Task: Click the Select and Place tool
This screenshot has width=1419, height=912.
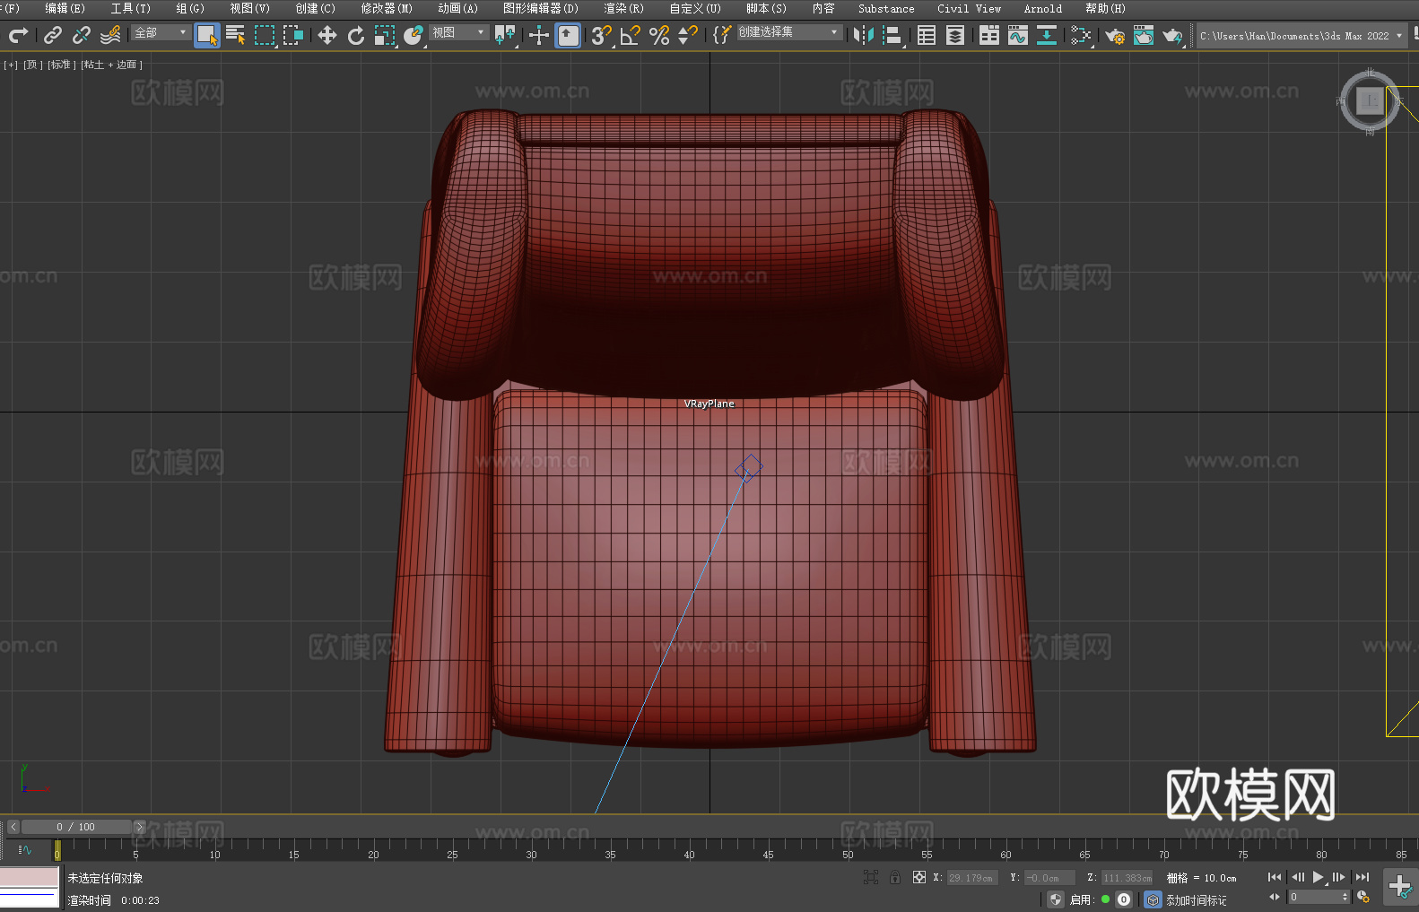Action: tap(414, 35)
